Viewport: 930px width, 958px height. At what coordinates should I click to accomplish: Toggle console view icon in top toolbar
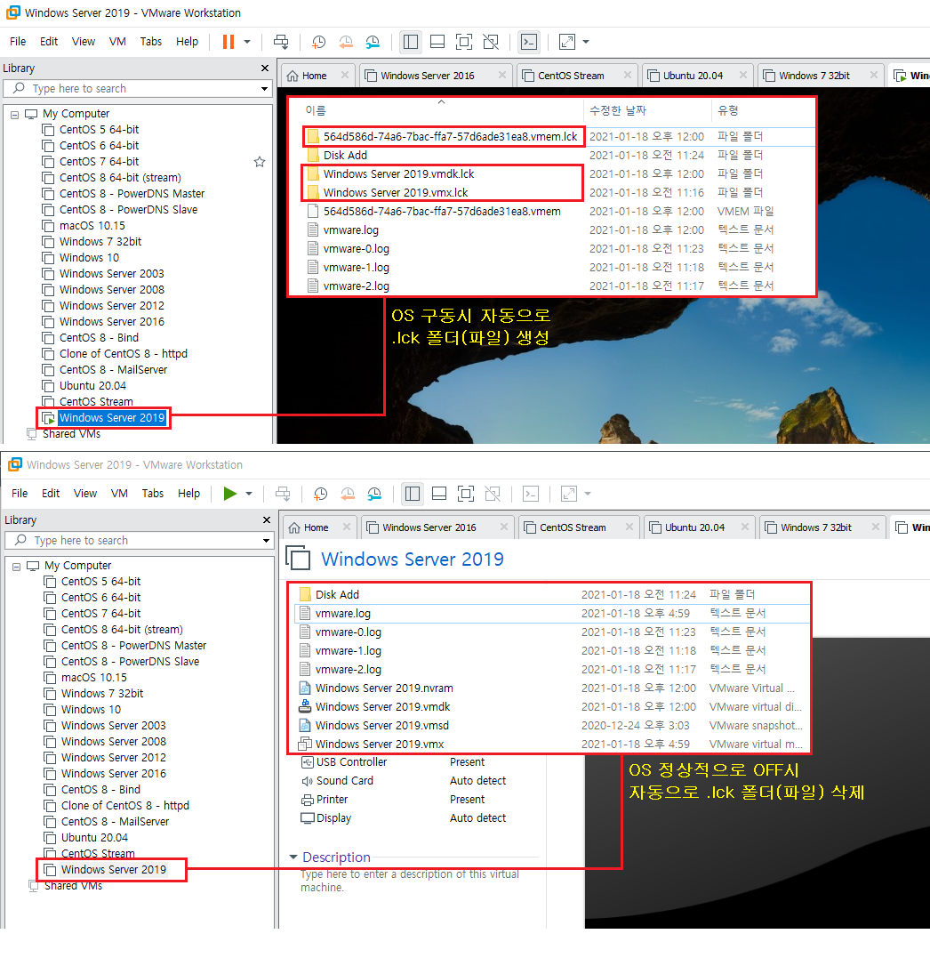pyautogui.click(x=529, y=42)
